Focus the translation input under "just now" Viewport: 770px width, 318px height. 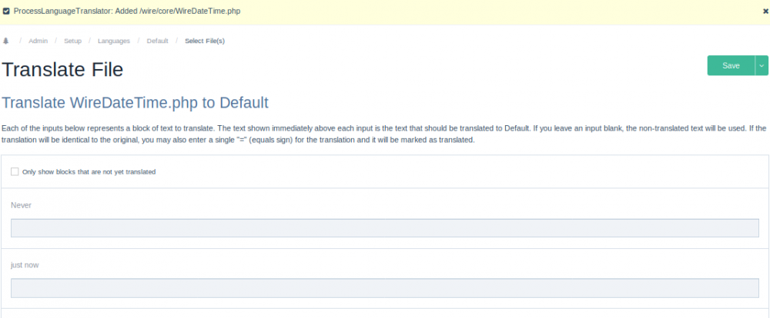click(x=385, y=288)
